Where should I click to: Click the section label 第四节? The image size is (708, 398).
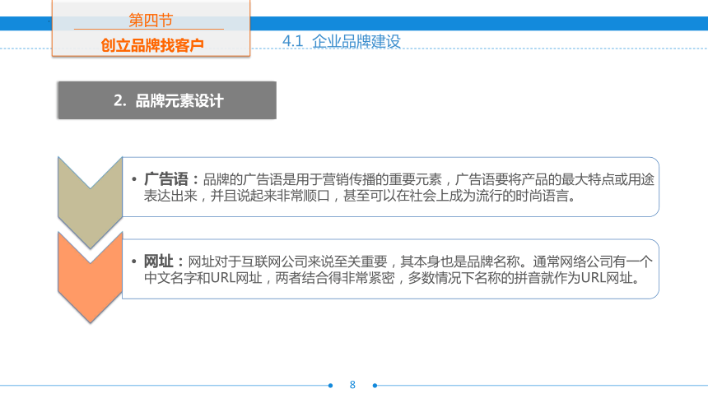(151, 21)
